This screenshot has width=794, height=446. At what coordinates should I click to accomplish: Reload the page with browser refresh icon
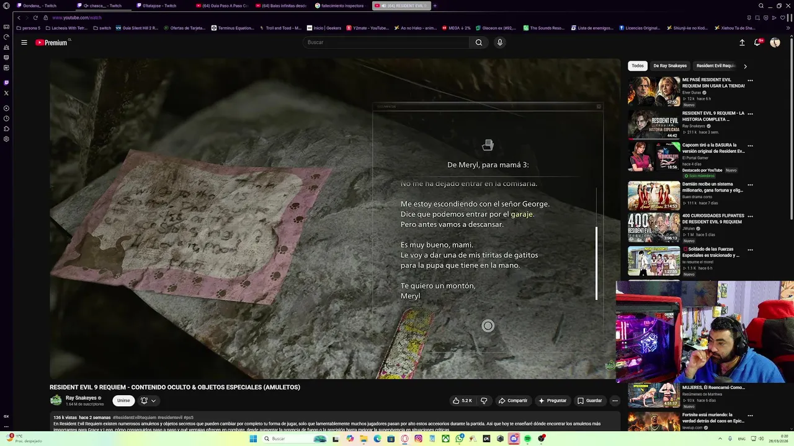point(35,17)
